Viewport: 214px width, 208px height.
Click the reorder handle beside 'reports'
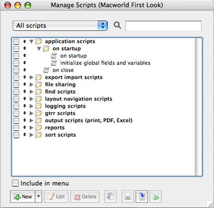tap(24, 127)
